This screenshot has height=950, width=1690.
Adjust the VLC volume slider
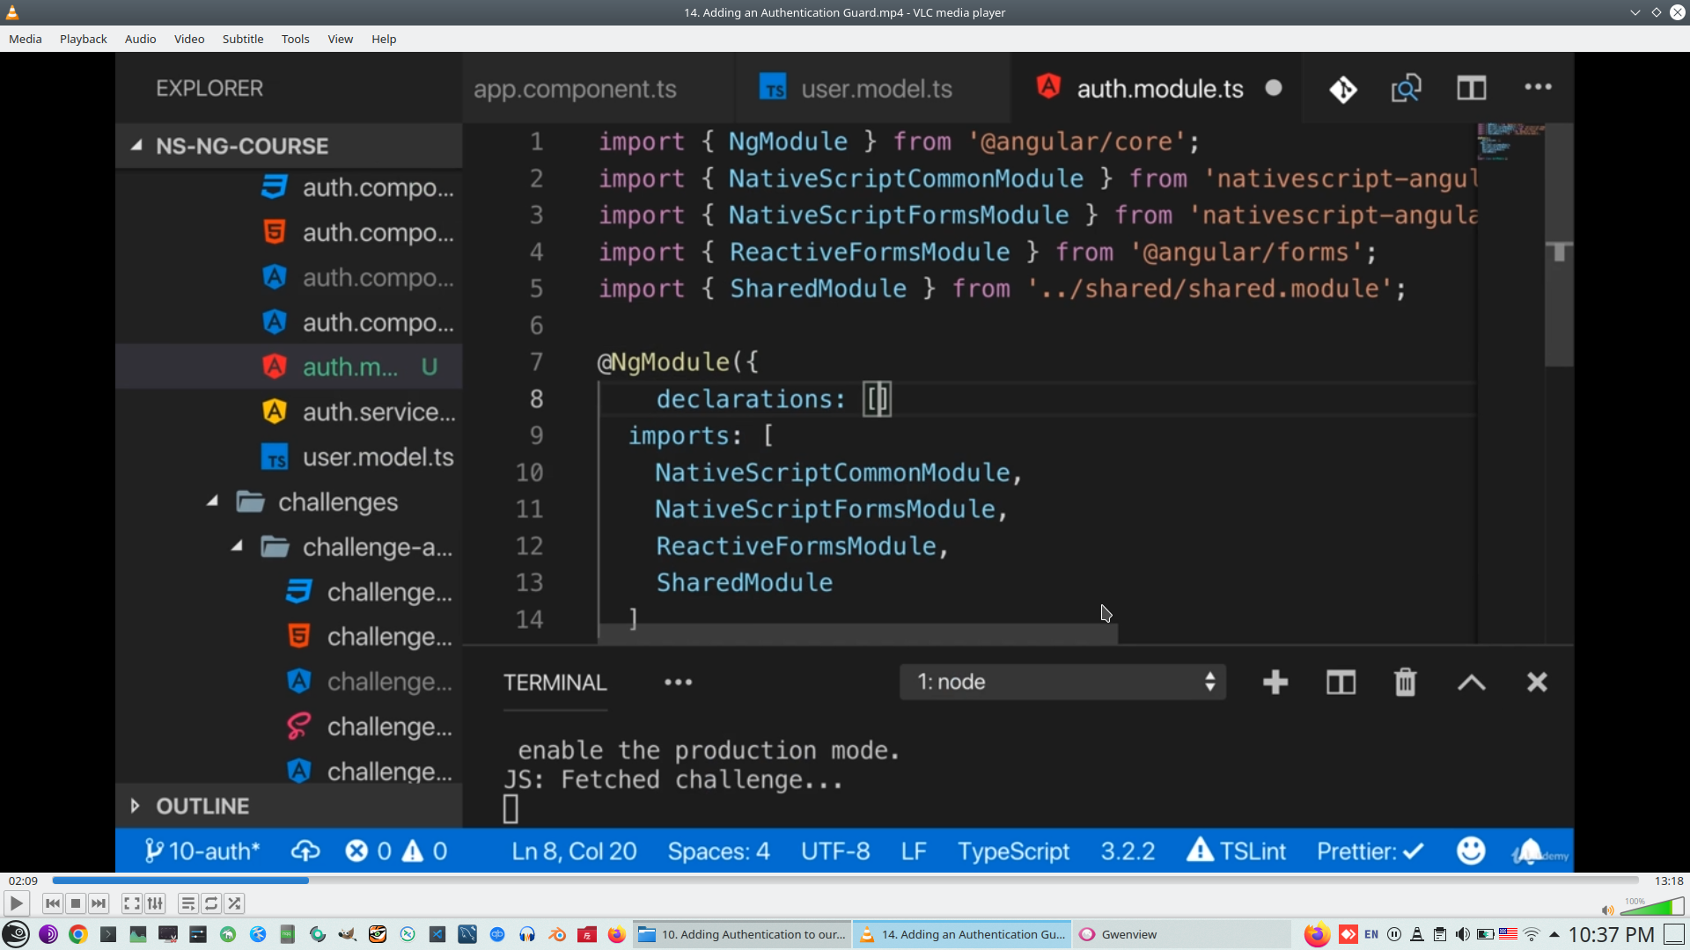pyautogui.click(x=1653, y=907)
